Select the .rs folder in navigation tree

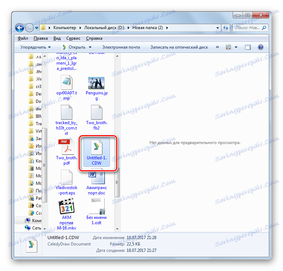click(x=35, y=57)
